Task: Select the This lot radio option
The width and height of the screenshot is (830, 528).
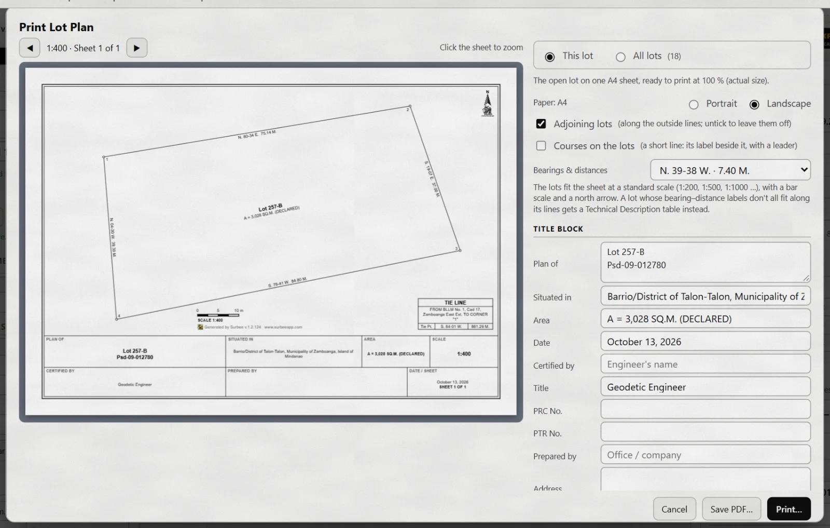Action: click(550, 57)
